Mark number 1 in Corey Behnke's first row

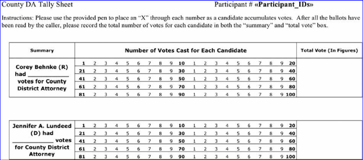pos(84,63)
